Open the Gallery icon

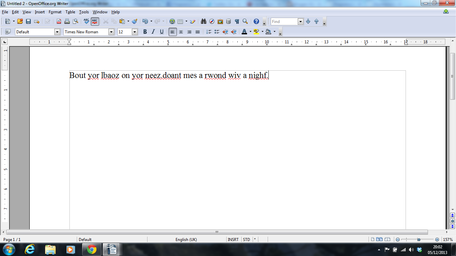click(x=220, y=21)
